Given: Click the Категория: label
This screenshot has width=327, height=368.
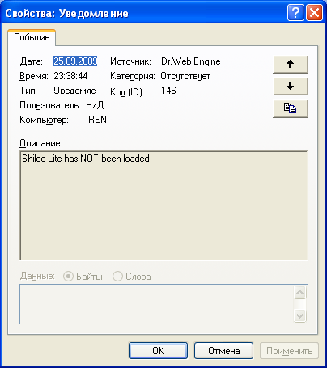Looking at the screenshot, I should click(x=133, y=76).
